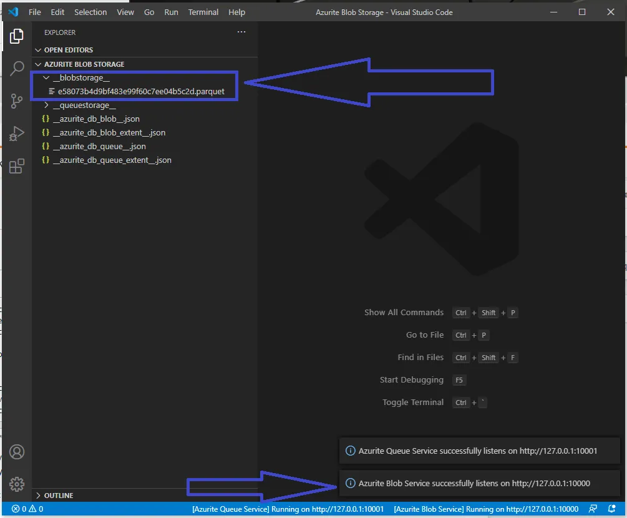Click Azurite Blob Service status bar item
The height and width of the screenshot is (518, 627).
(486, 509)
